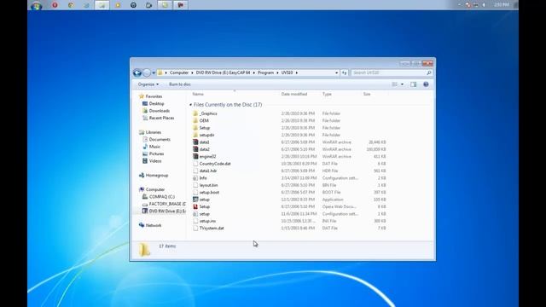546x307 pixels.
Task: Click the refresh button next to address bar
Action: tap(344, 72)
